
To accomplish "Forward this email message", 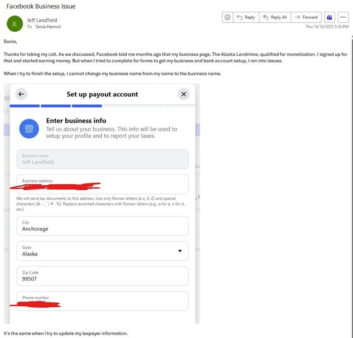I will [306, 17].
